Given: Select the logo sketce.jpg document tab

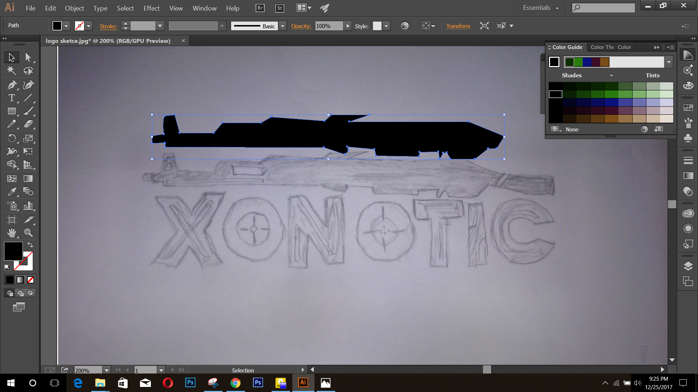Looking at the screenshot, I should [108, 41].
